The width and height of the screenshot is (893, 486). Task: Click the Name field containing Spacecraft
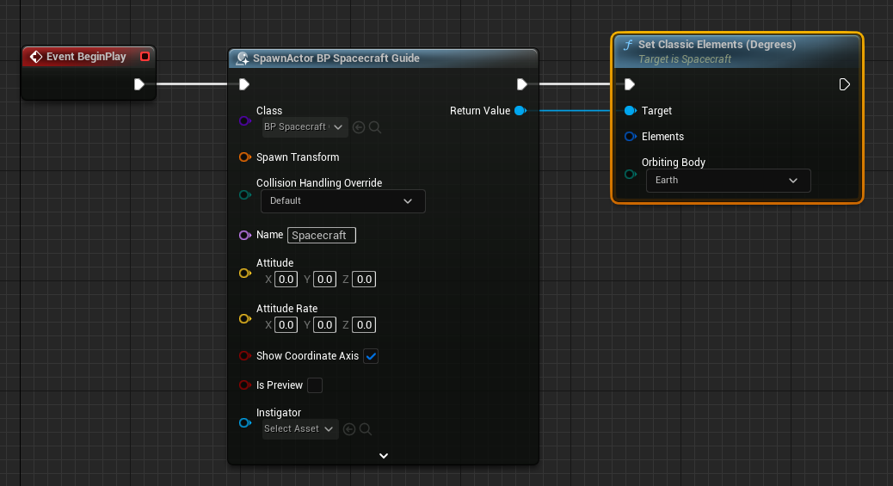322,236
